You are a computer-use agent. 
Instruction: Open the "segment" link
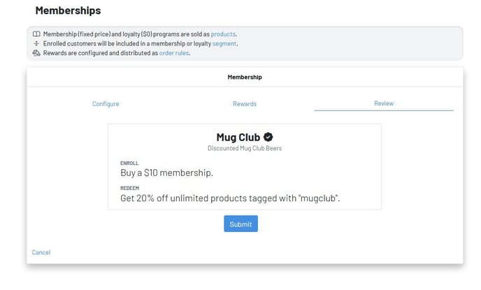pos(224,43)
